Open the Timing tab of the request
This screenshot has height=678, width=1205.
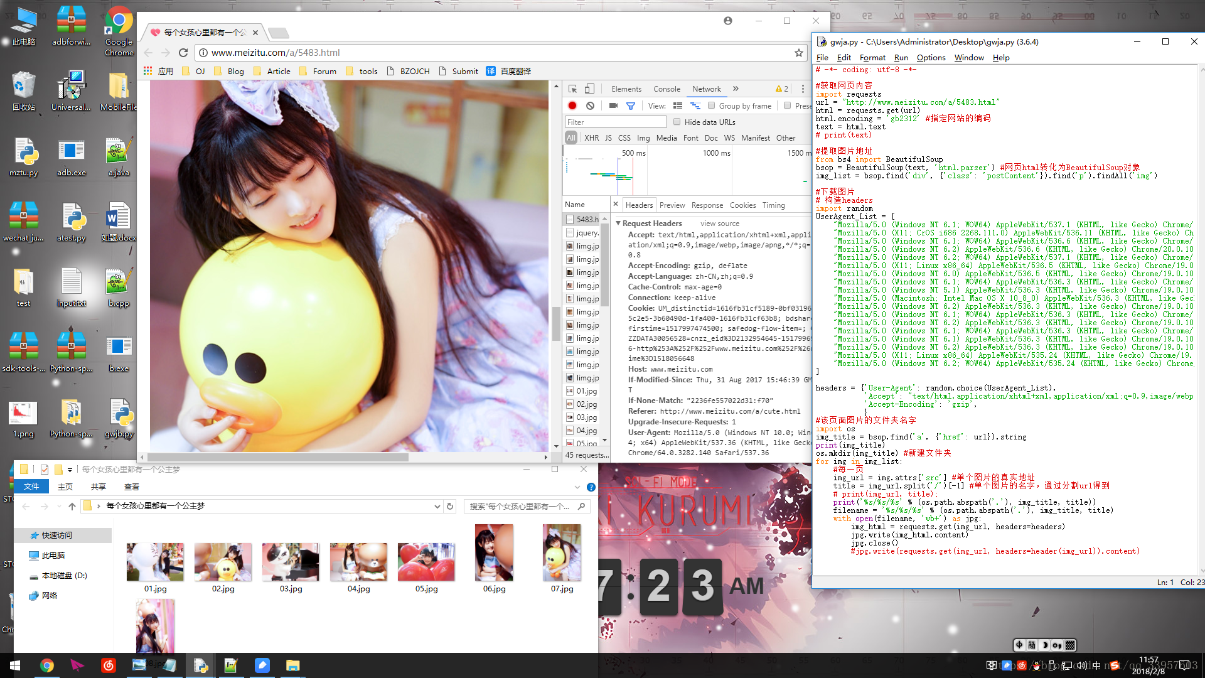click(773, 205)
